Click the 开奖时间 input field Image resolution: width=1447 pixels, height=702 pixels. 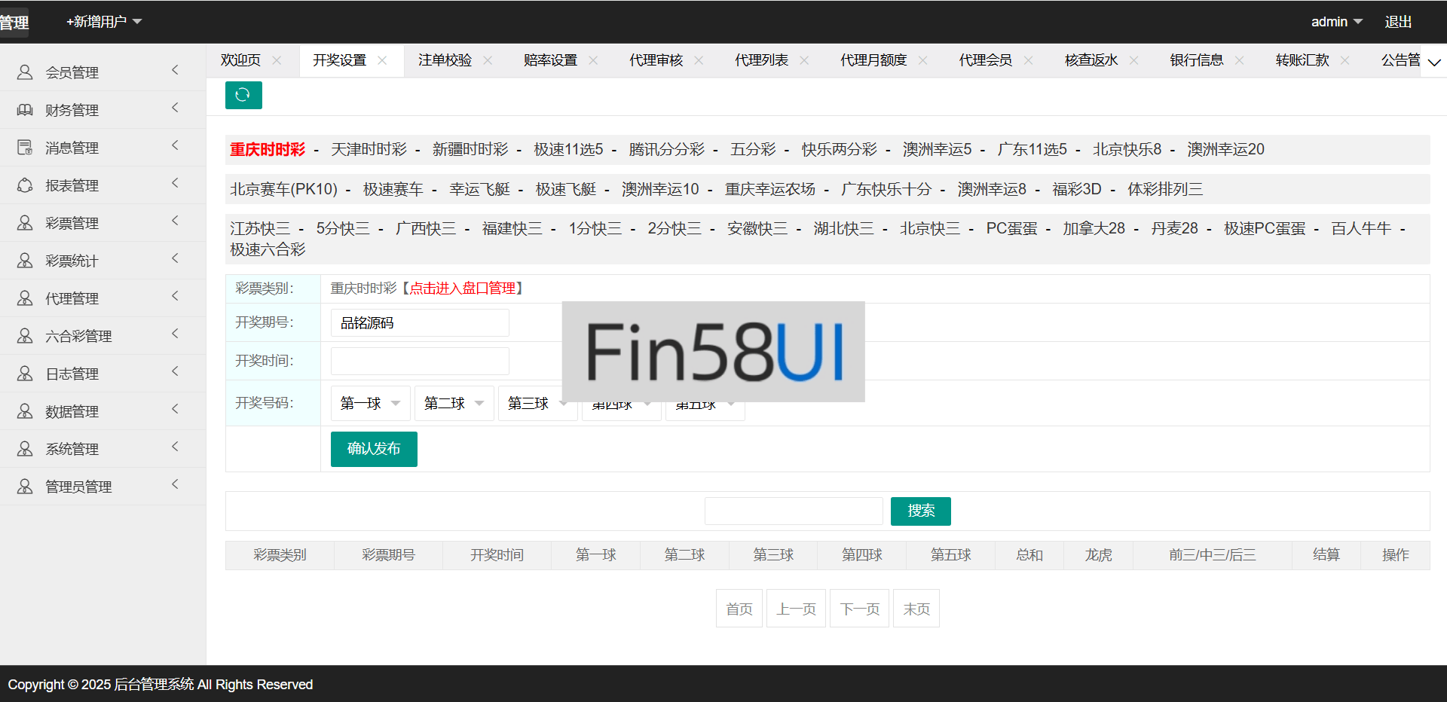420,362
